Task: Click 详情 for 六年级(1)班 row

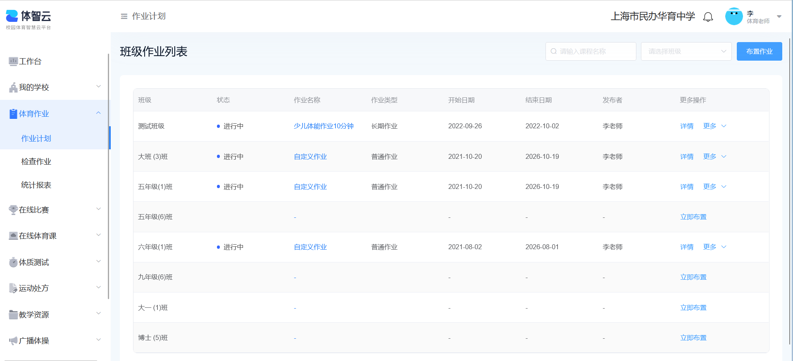Action: (687, 247)
